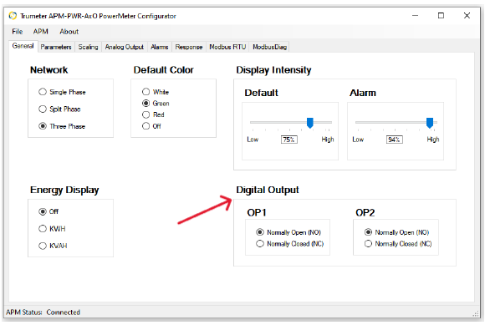
Task: Click the Alarm intensity slider thumb
Action: 430,123
